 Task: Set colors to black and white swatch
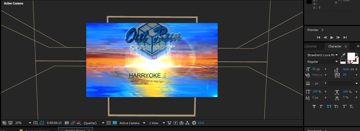(x=343, y=62)
